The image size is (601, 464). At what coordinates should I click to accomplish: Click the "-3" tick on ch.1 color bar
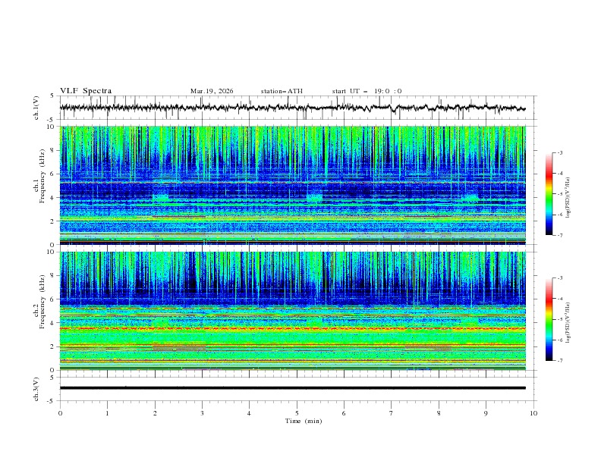560,152
